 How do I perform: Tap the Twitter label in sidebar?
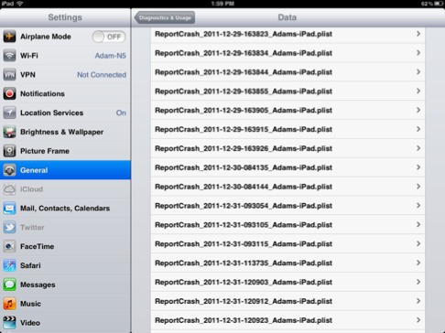(32, 227)
